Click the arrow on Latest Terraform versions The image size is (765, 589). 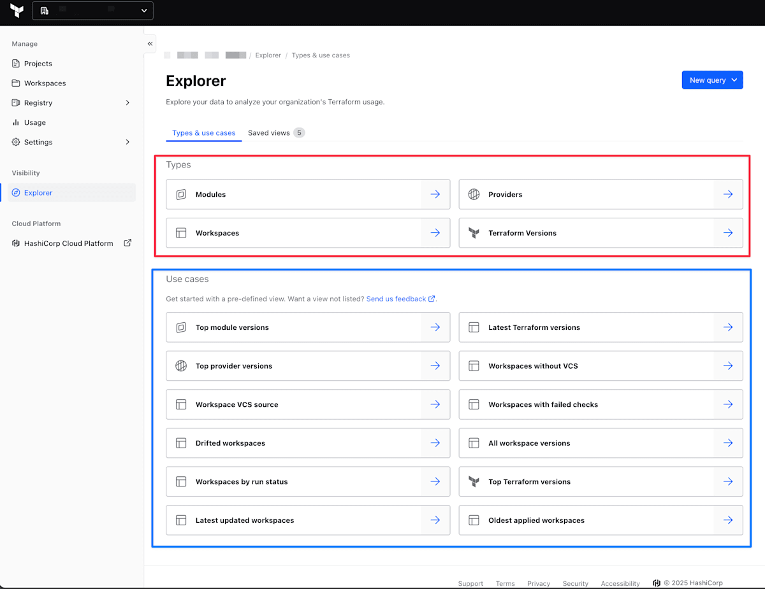[728, 327]
